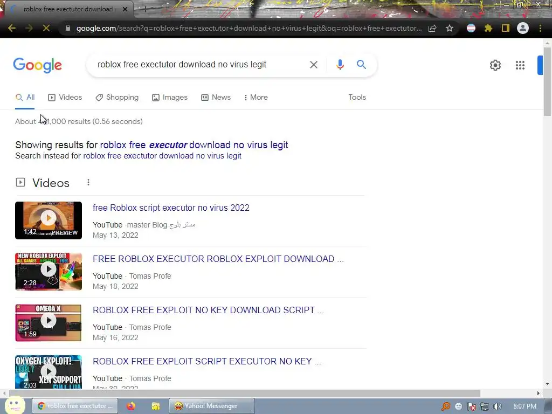552x414 pixels.
Task: Switch to the Videos results tab
Action: click(x=65, y=98)
